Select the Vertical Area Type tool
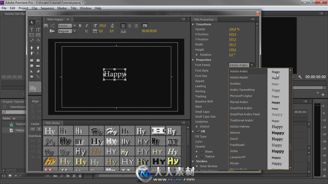 [38, 35]
